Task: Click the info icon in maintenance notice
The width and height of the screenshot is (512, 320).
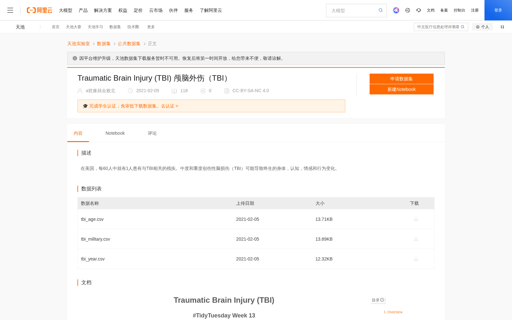Action: click(x=75, y=58)
